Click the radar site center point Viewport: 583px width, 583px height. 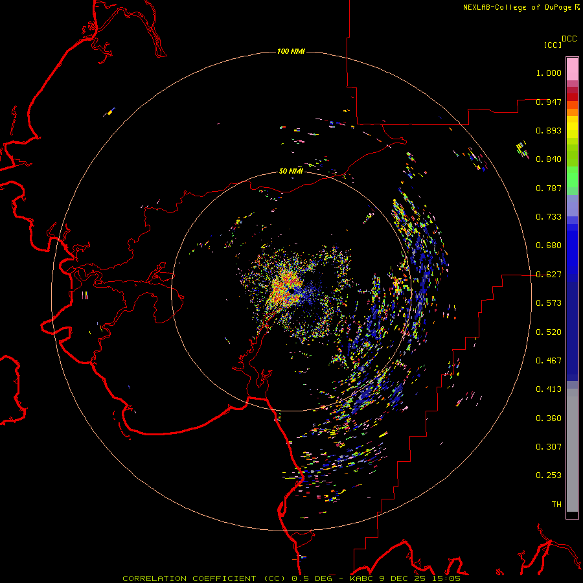click(291, 290)
